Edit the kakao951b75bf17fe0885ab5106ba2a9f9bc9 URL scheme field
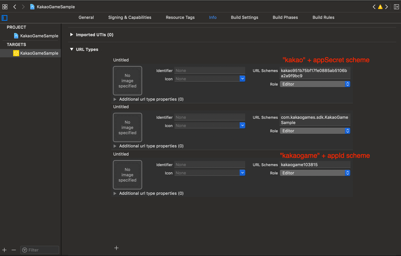This screenshot has height=256, width=401. (x=315, y=73)
